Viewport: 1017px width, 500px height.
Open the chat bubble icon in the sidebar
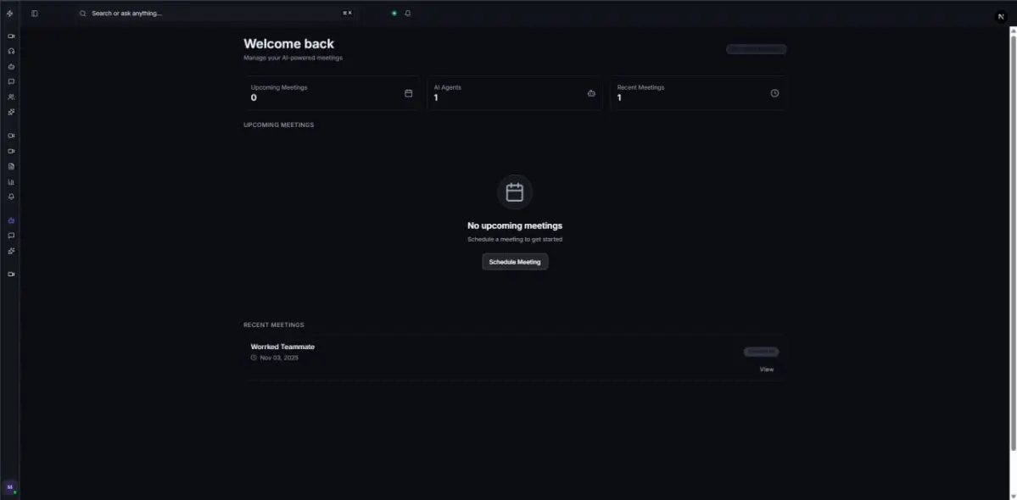tap(10, 81)
